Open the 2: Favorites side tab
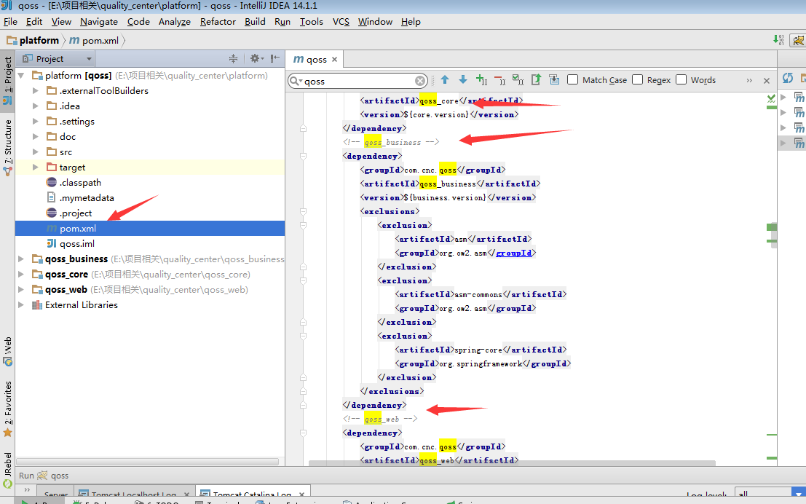The height and width of the screenshot is (504, 806). pyautogui.click(x=8, y=409)
